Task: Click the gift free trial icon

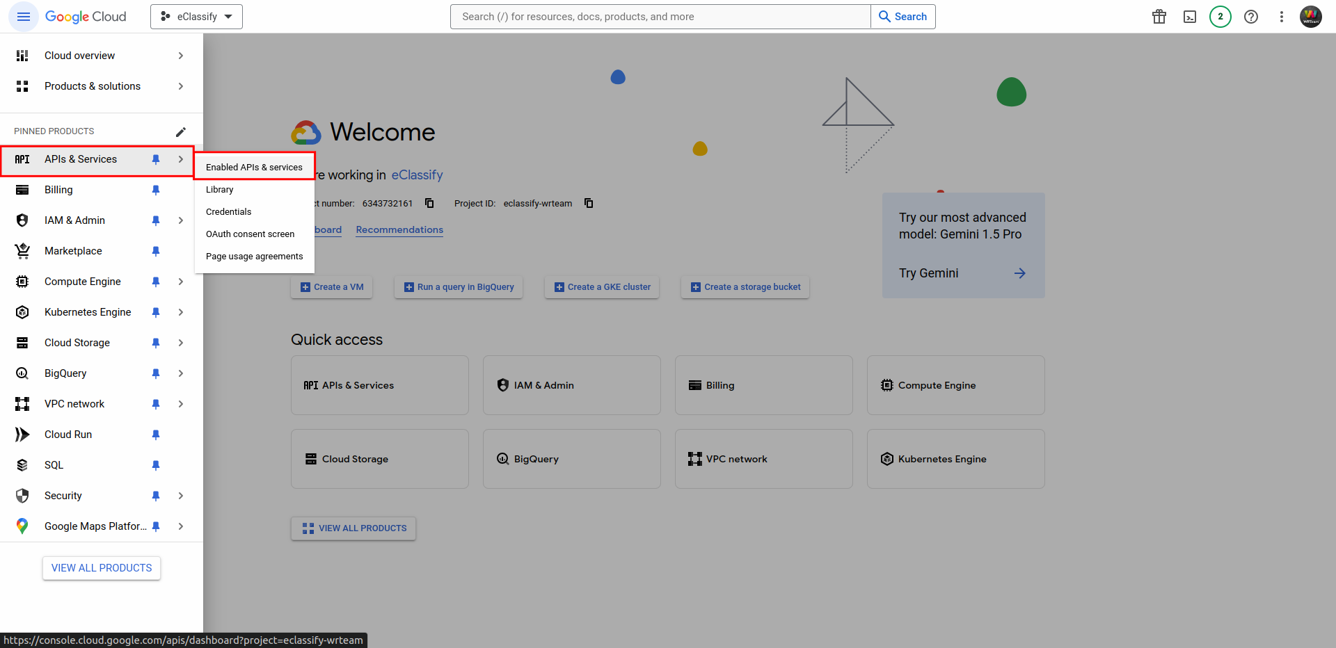Action: pyautogui.click(x=1159, y=17)
